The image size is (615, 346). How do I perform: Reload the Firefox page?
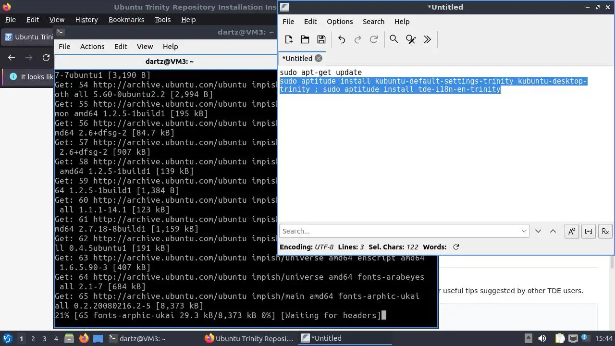[x=46, y=58]
